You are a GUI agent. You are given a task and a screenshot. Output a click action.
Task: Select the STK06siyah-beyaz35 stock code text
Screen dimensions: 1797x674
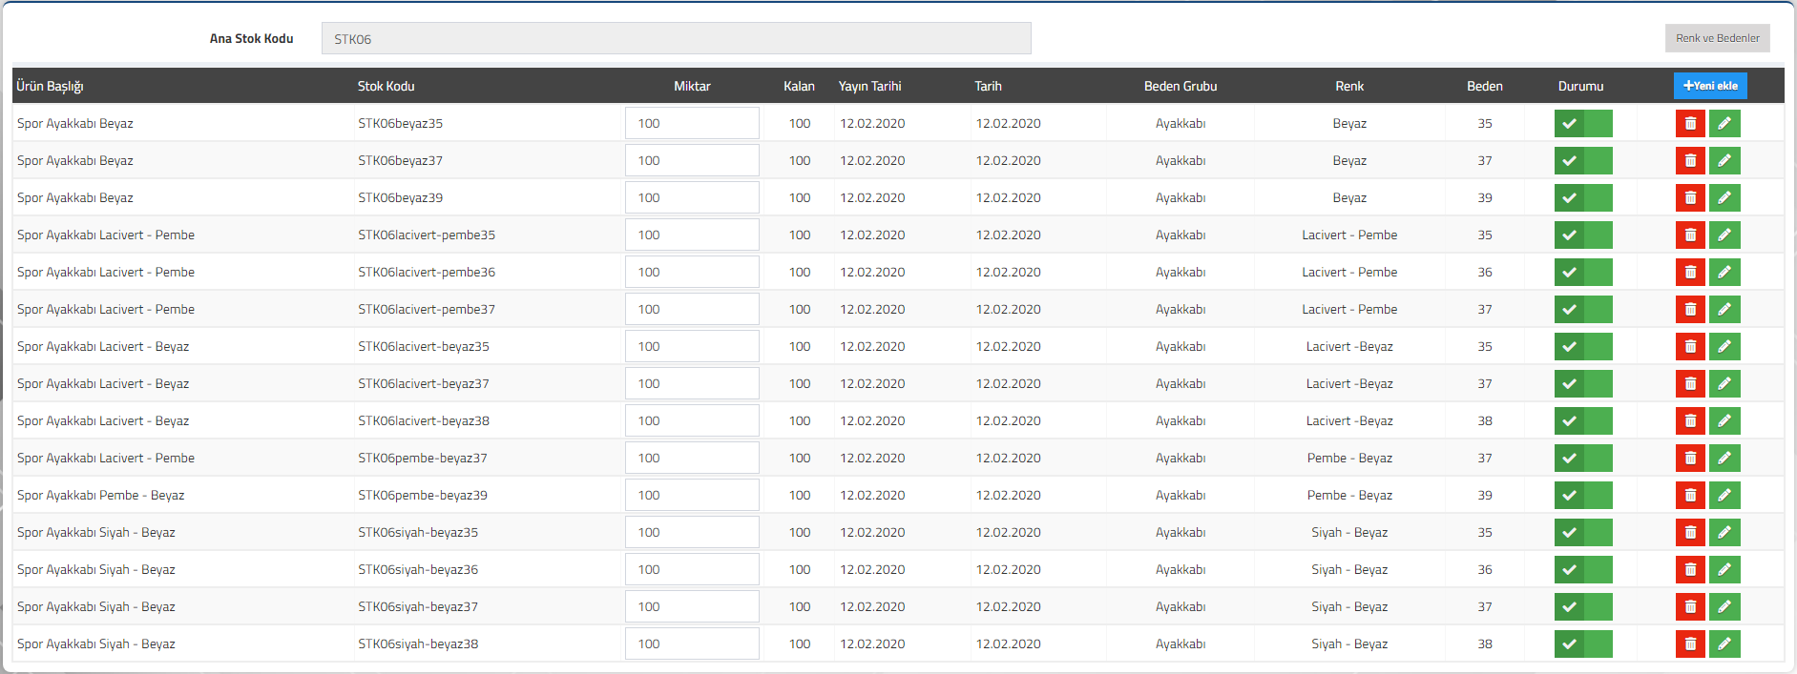(x=418, y=533)
